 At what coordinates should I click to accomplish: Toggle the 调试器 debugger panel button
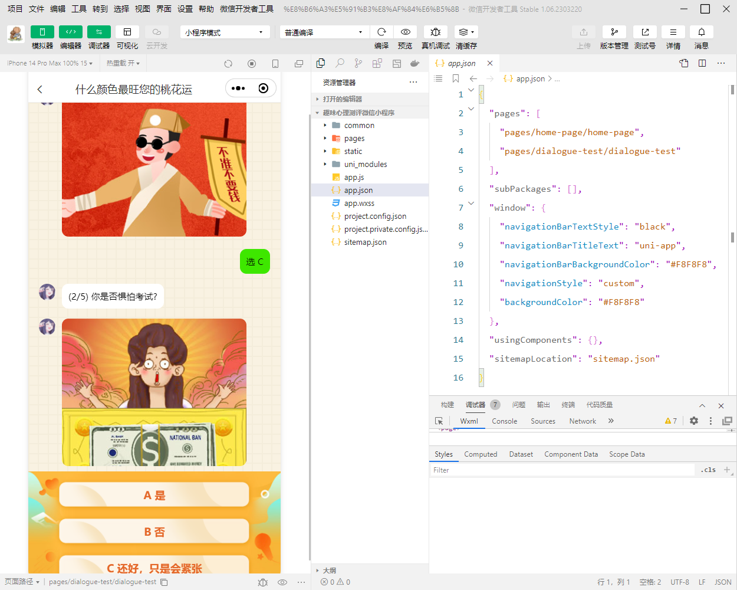pos(98,32)
